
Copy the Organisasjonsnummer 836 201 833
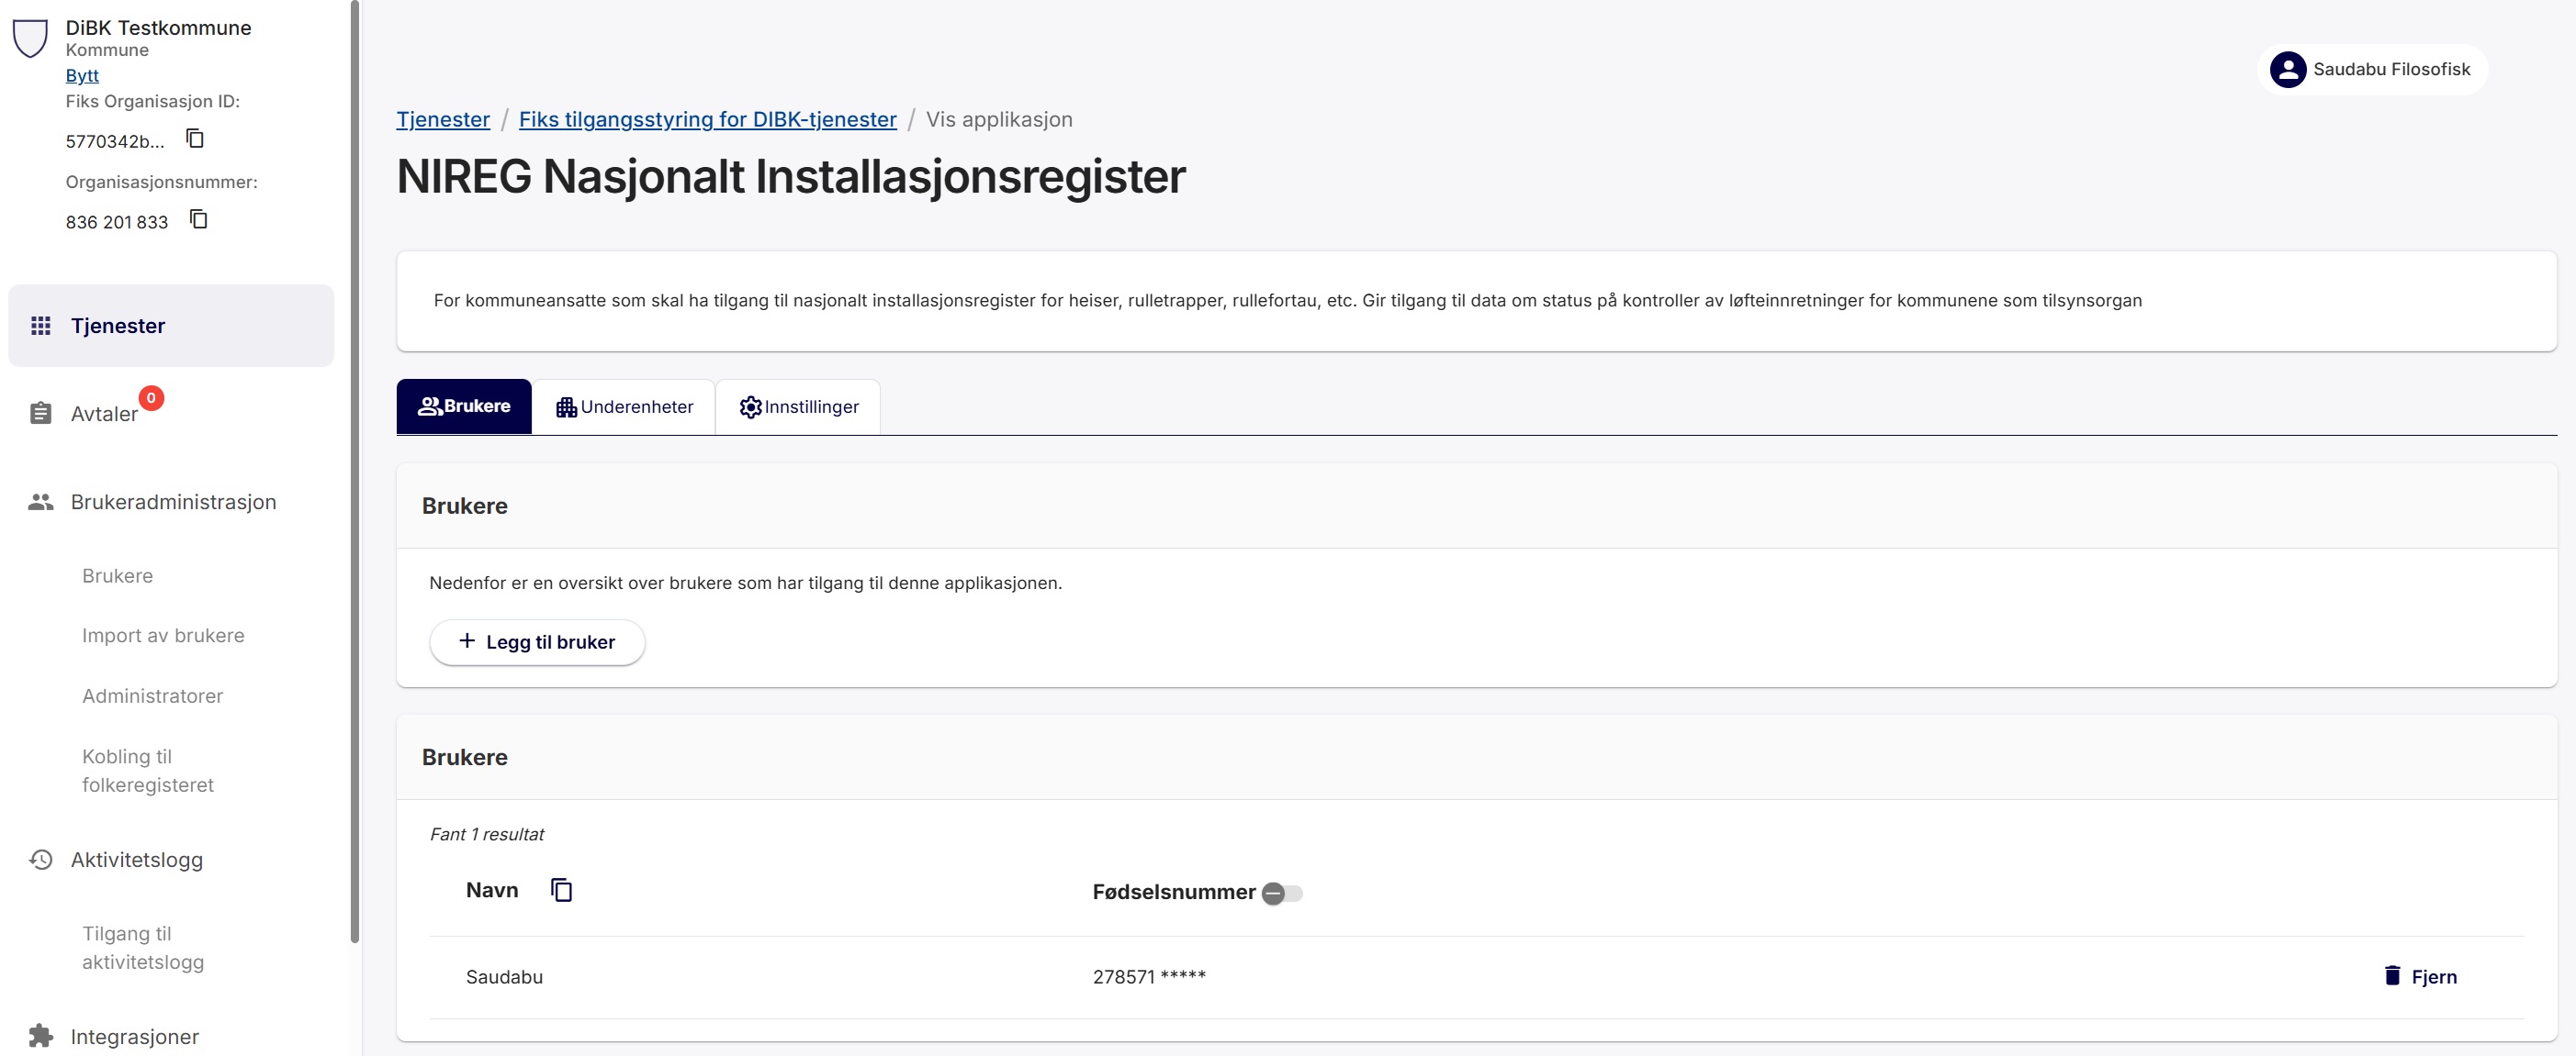[x=198, y=220]
